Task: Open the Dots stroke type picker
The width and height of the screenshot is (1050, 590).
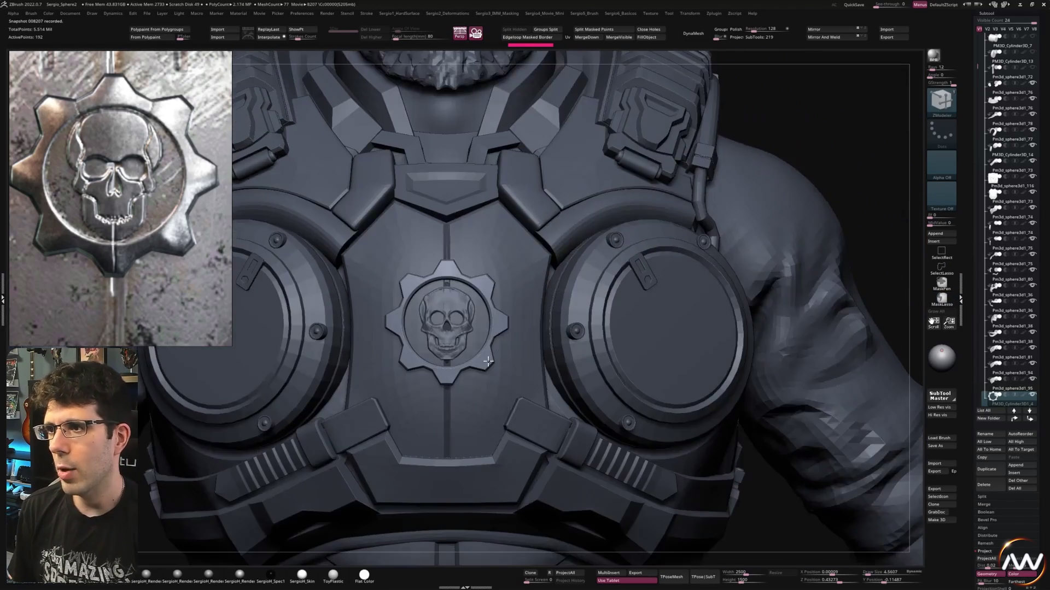Action: point(941,134)
